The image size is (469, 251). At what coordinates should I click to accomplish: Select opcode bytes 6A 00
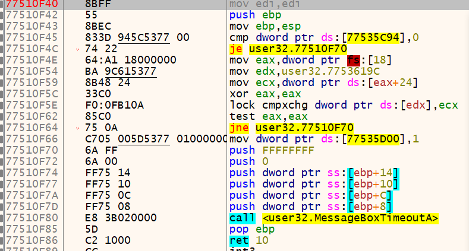(x=102, y=161)
